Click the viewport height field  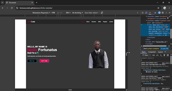(x=61, y=13)
